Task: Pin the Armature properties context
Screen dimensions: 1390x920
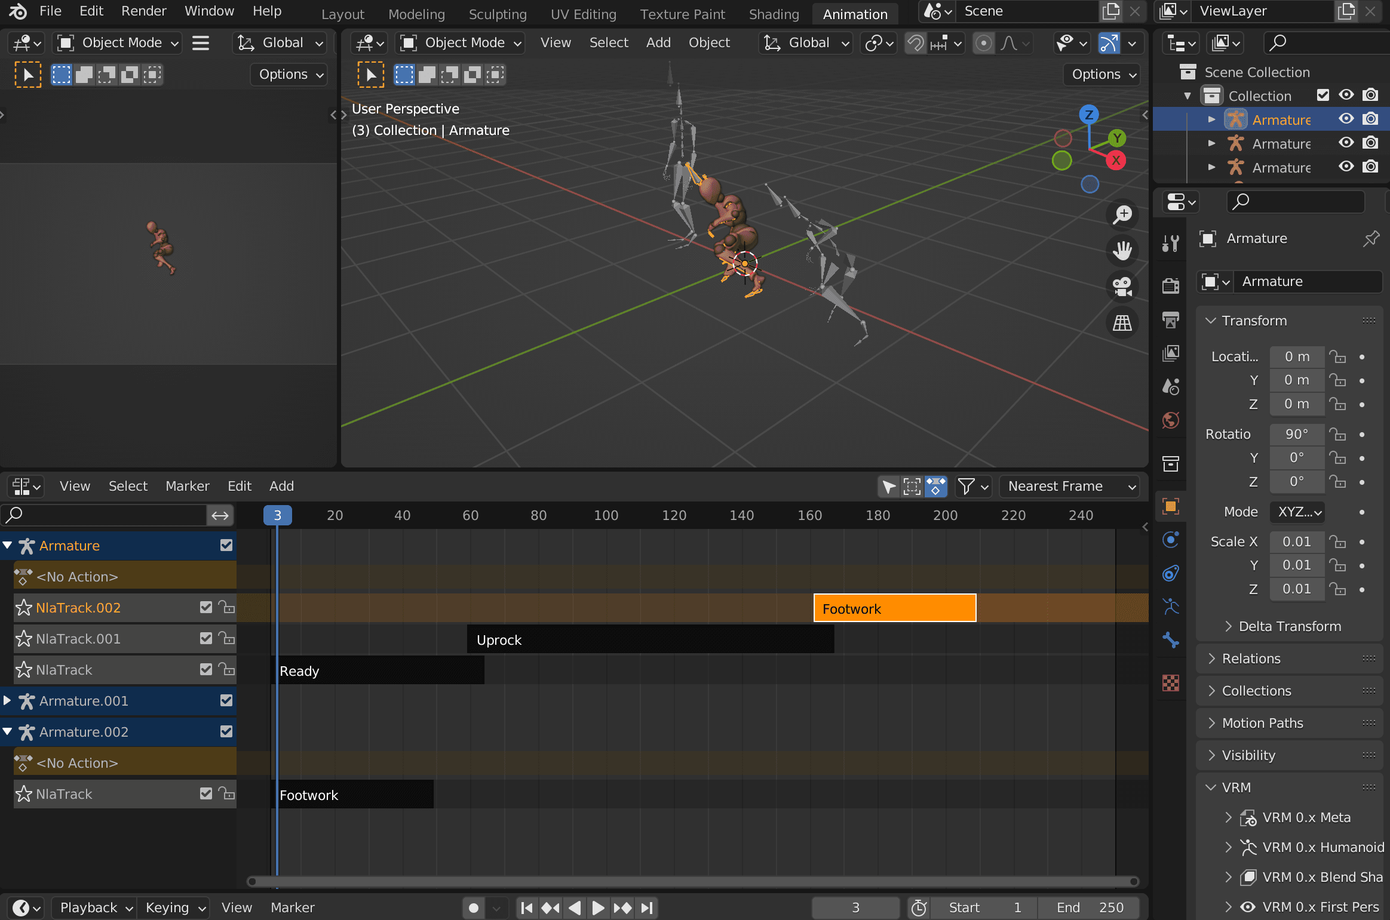Action: pos(1371,239)
